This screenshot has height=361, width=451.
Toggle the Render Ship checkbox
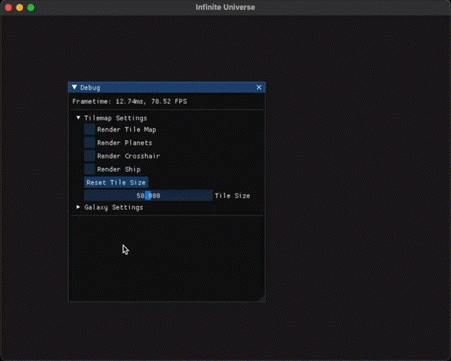click(89, 169)
